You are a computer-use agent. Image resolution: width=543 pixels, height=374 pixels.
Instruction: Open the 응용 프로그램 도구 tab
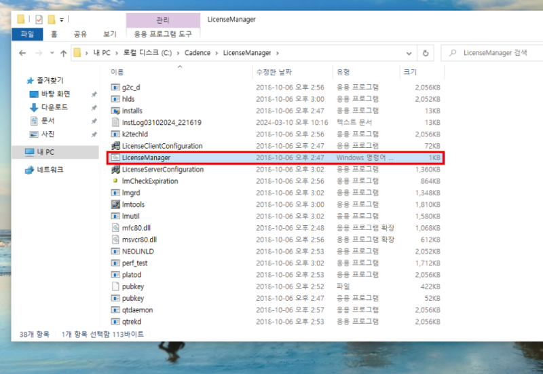pyautogui.click(x=163, y=34)
